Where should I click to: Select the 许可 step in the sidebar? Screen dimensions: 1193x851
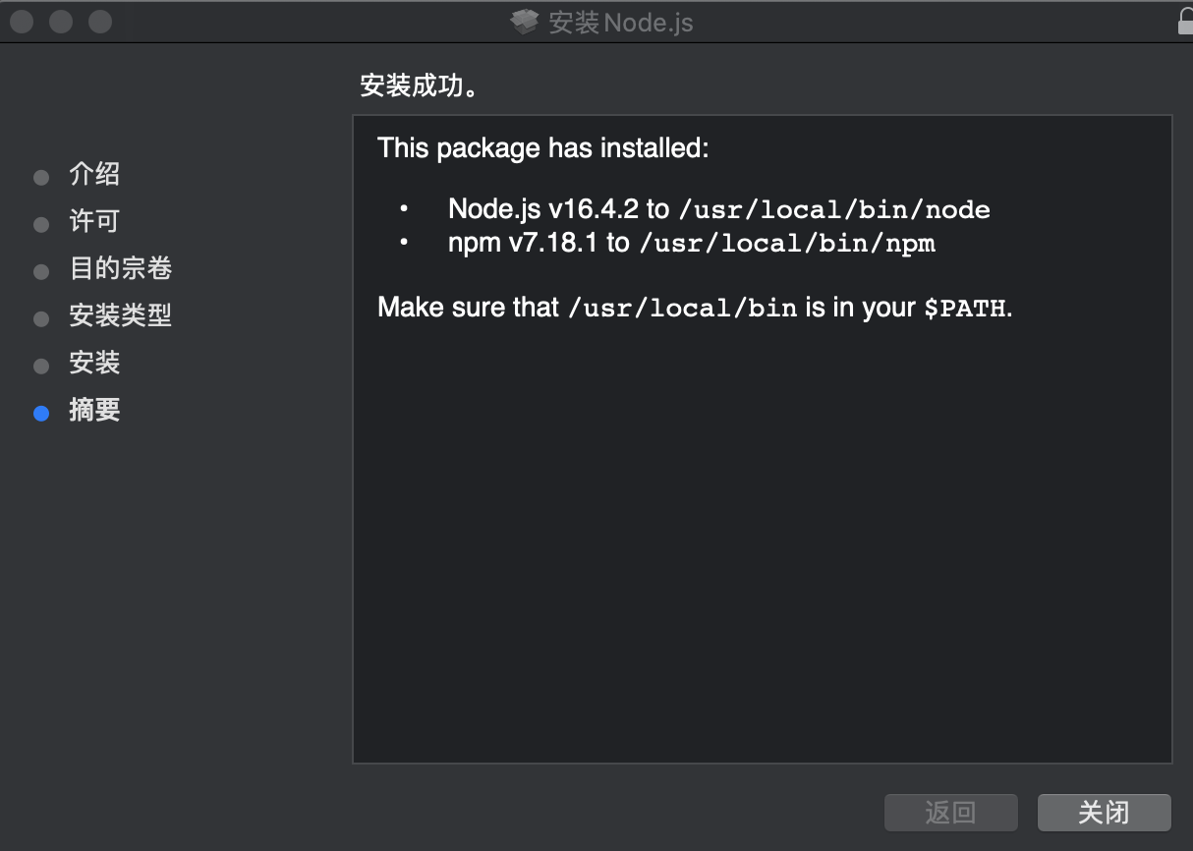click(93, 222)
